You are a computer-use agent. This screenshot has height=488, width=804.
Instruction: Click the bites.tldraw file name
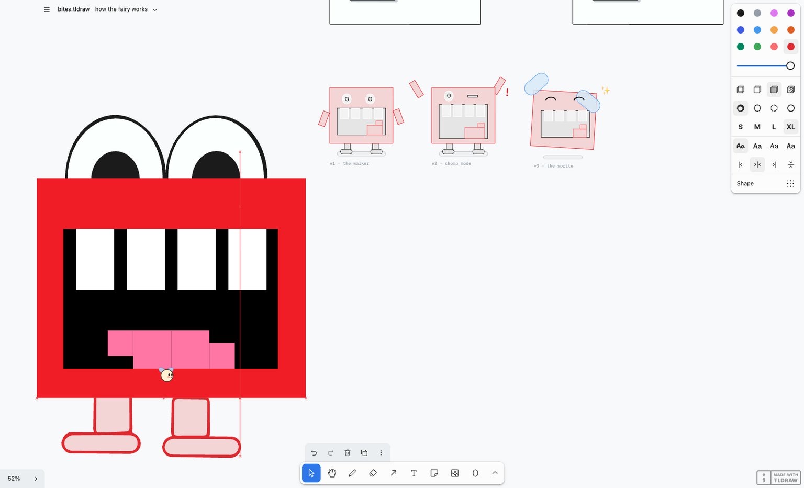(x=73, y=9)
